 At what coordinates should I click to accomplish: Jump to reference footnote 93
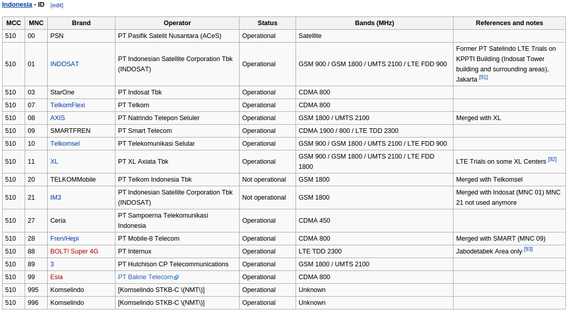click(528, 249)
